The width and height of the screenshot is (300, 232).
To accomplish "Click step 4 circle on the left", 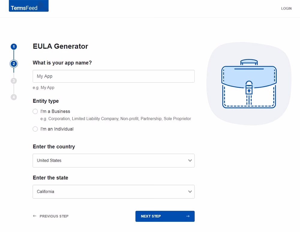I will [14, 97].
